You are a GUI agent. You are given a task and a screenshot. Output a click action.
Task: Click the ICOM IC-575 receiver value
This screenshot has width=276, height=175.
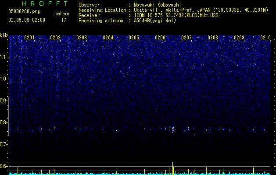pos(176,15)
